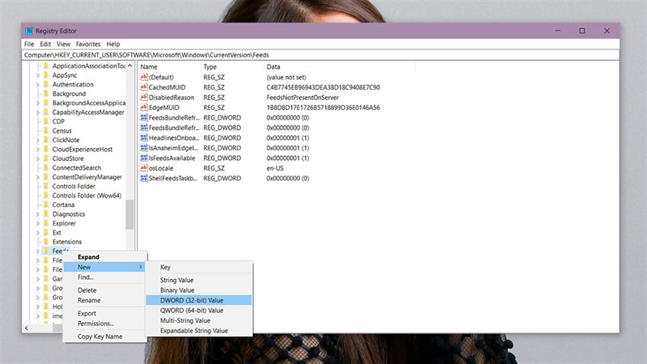Click the Explorer folder icon
This screenshot has width=647, height=364.
tap(46, 223)
